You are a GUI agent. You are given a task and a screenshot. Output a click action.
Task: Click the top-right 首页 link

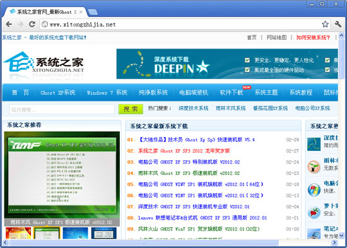(252, 37)
